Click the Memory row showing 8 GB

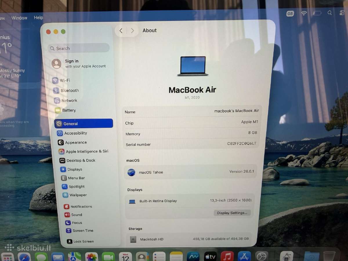click(x=191, y=133)
